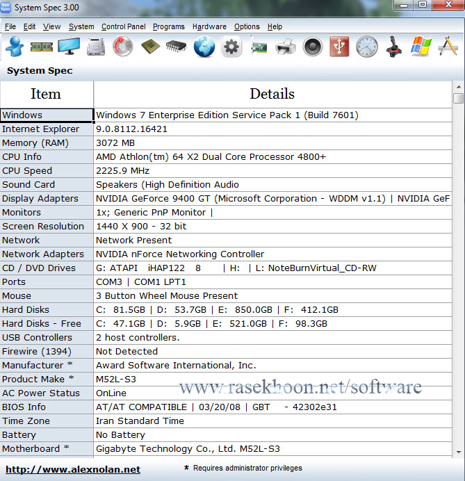The height and width of the screenshot is (481, 465).
Task: Click the System Spec title bar icon
Action: point(6,7)
